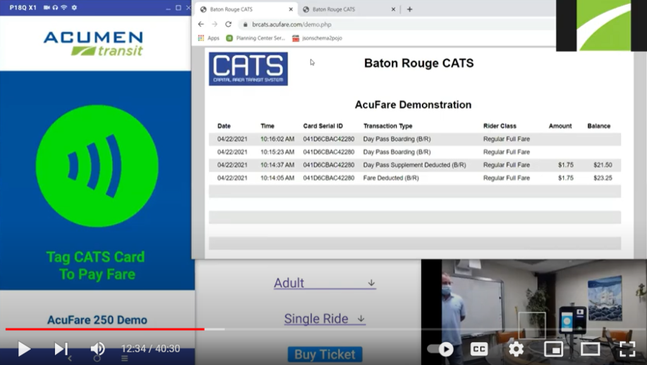Click the Time column header
Viewport: 647px width, 365px height.
(267, 126)
